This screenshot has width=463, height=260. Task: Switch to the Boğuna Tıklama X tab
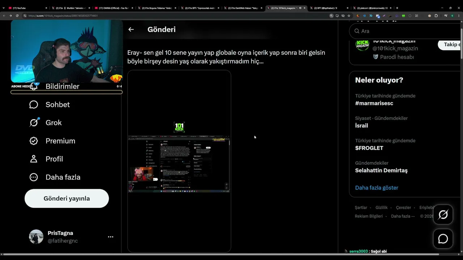(x=157, y=8)
